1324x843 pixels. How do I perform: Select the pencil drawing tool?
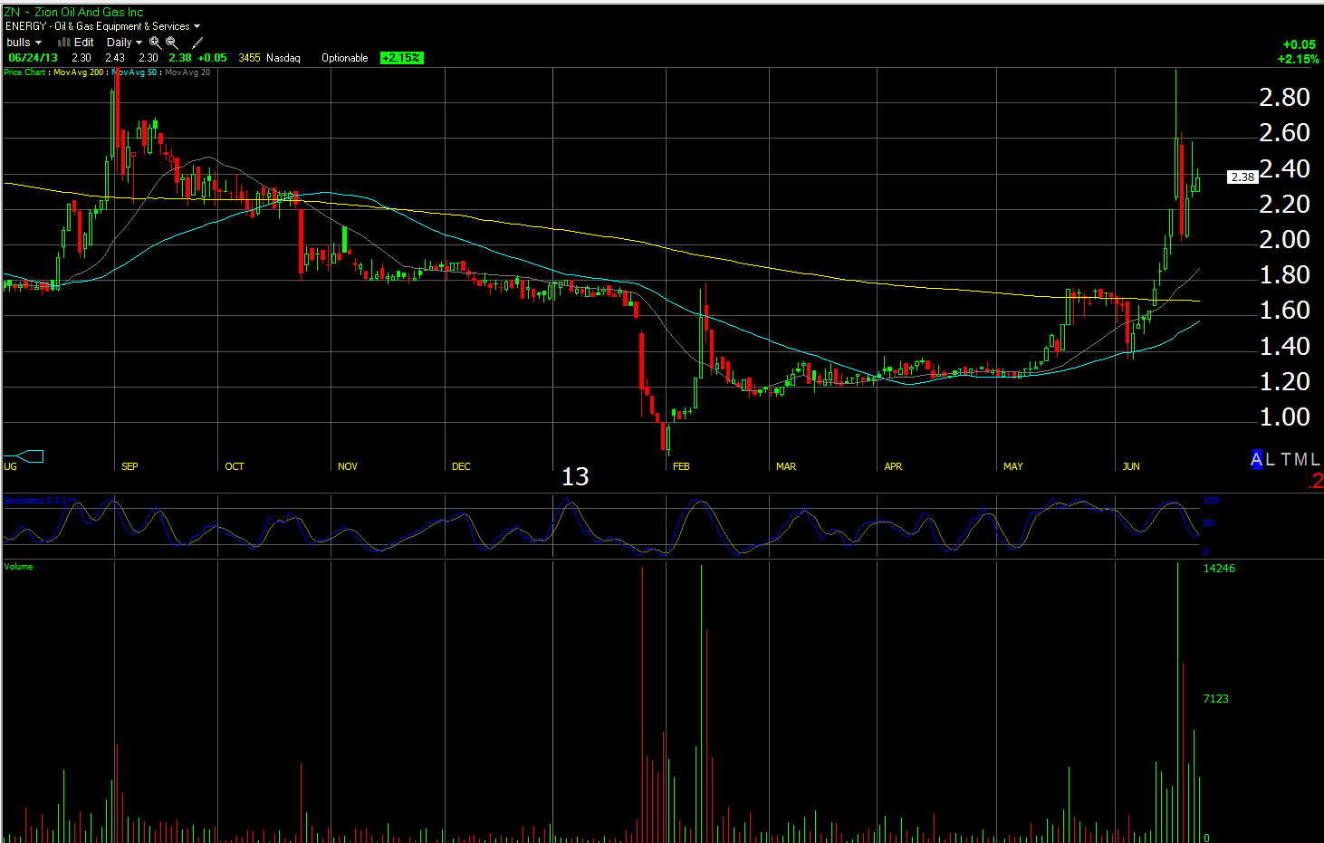coord(197,43)
